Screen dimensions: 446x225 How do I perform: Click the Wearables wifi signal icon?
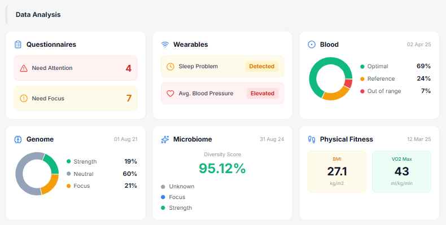pos(165,45)
